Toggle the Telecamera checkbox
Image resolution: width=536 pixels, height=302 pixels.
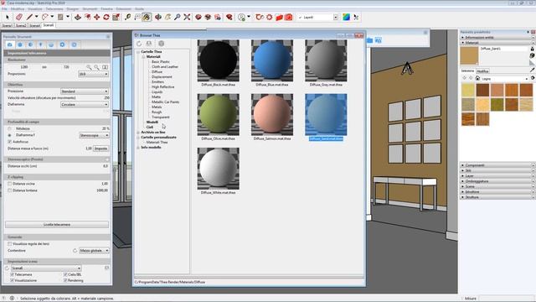(12, 274)
